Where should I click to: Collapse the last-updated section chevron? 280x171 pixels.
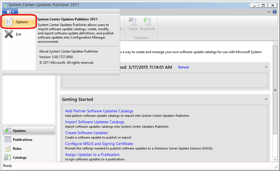pos(266,67)
